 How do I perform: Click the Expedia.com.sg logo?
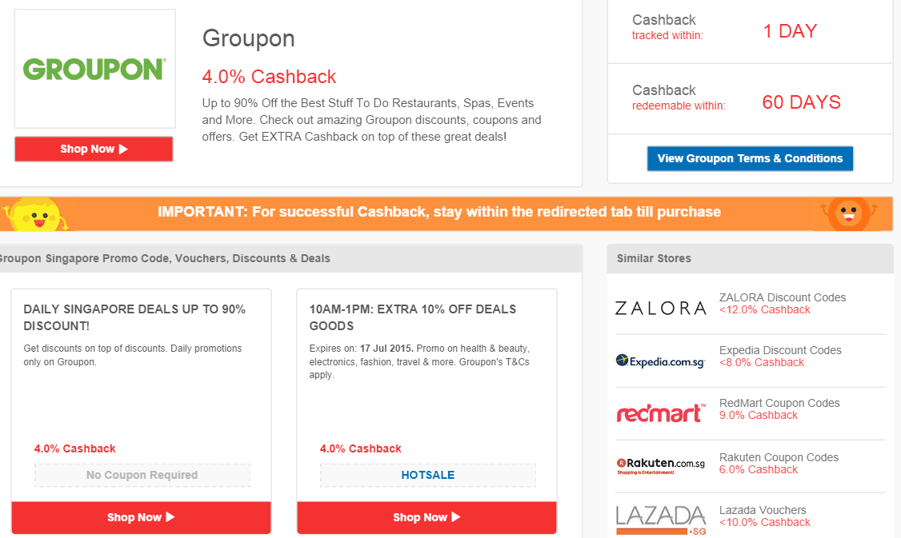coord(660,361)
